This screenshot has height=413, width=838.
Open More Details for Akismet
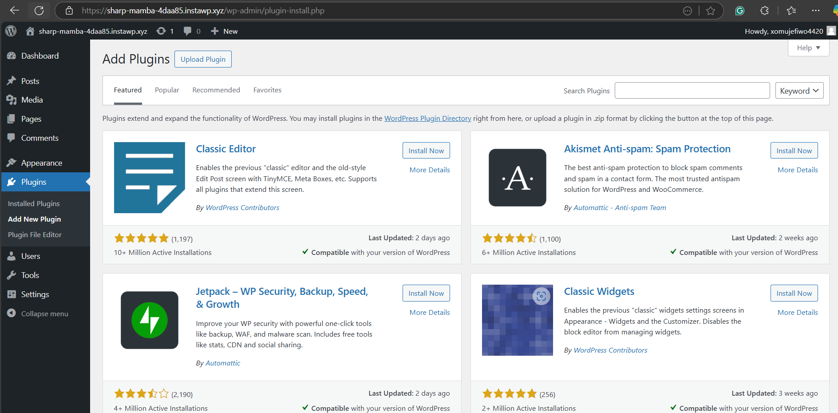click(798, 170)
